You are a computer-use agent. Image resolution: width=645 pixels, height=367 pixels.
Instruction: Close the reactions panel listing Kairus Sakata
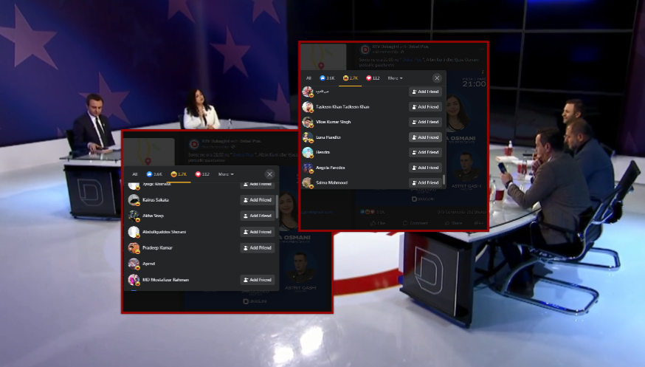[x=269, y=174]
